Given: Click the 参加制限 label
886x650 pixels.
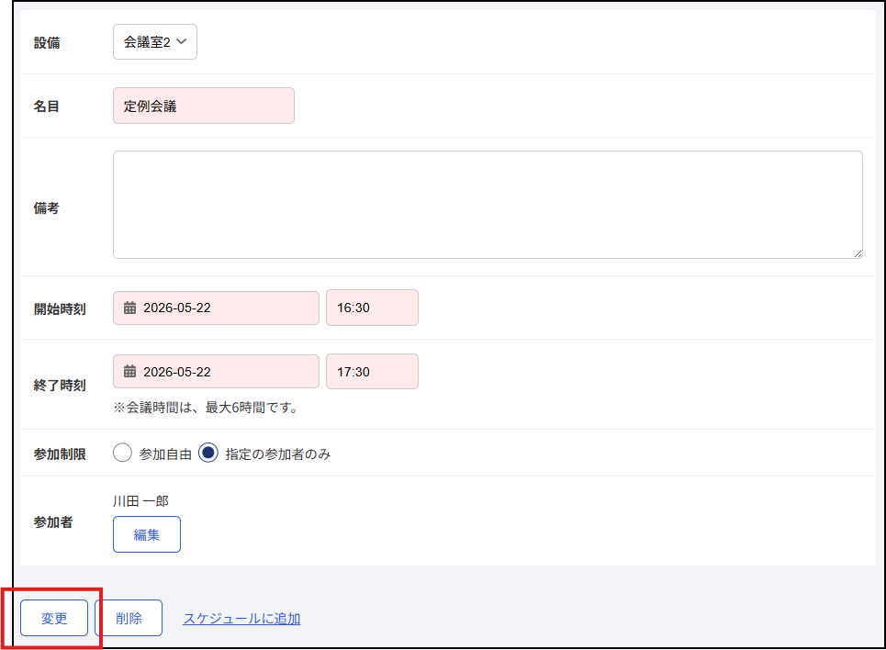Looking at the screenshot, I should [x=60, y=454].
